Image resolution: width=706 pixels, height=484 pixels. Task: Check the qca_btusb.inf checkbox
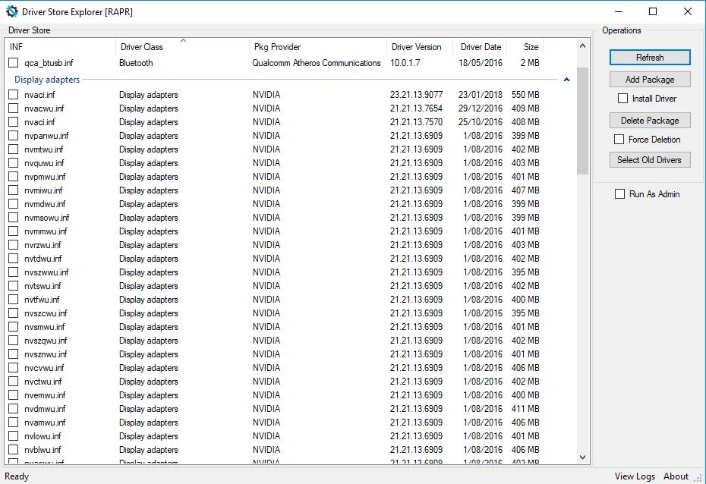click(14, 63)
